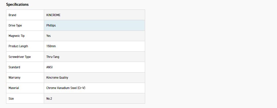Screen dimensions: 277x108
Task: Select the Magnetic Tip label
Action: 17,36
